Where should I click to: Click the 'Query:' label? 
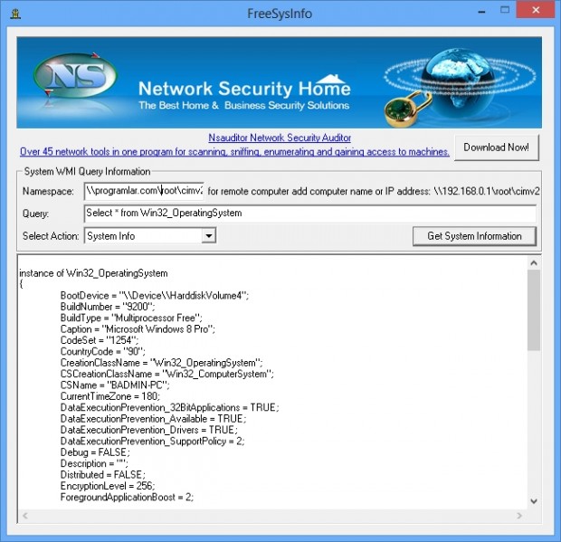coord(35,214)
